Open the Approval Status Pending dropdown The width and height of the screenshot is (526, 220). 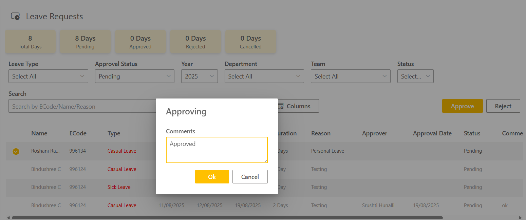pyautogui.click(x=135, y=76)
